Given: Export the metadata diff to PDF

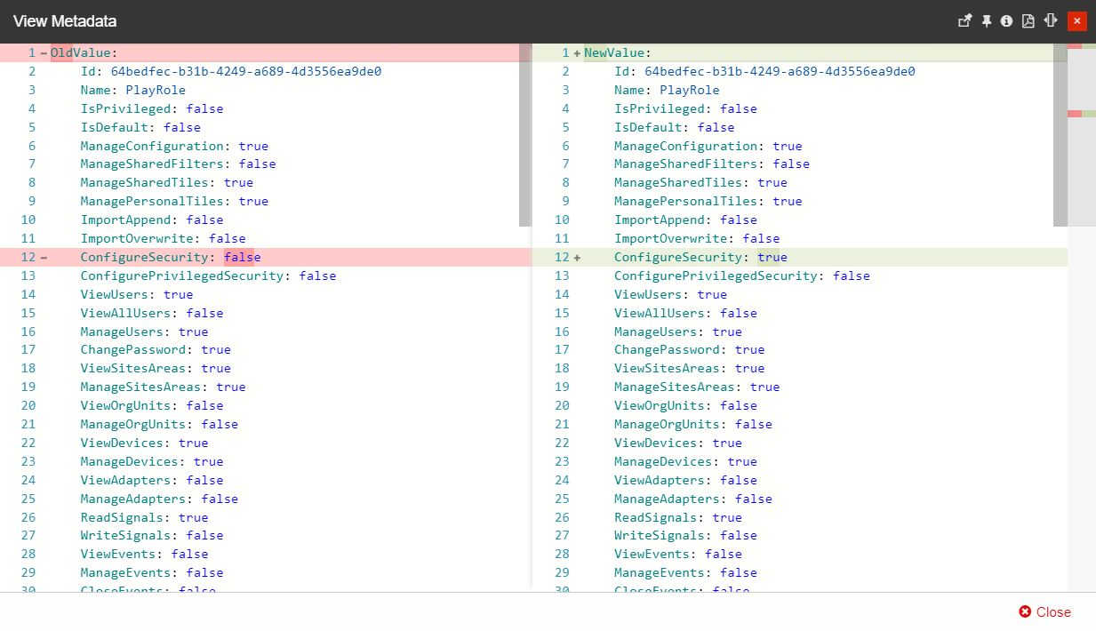Looking at the screenshot, I should coord(1028,20).
